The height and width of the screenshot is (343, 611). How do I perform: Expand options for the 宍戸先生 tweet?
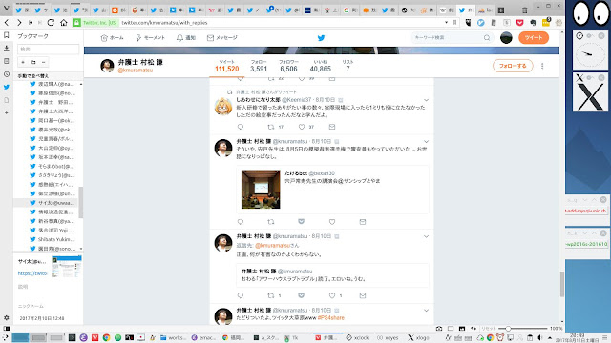pos(427,142)
